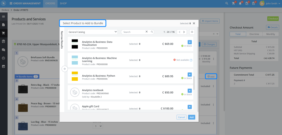Click Peace Bag brown product thumbnail

pos(23,107)
